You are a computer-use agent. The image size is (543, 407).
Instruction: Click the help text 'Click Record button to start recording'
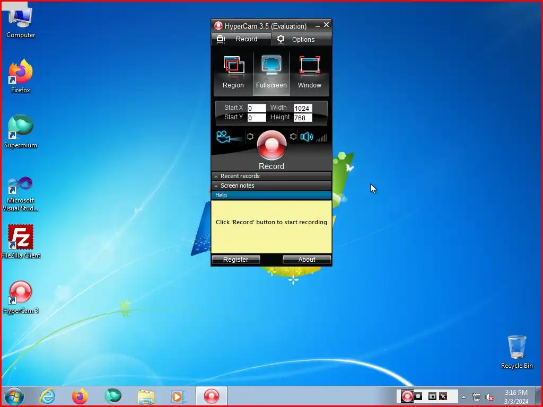click(271, 222)
